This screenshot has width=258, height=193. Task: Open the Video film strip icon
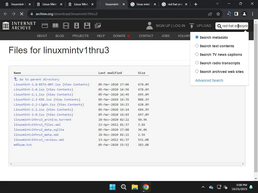click(x=66, y=26)
